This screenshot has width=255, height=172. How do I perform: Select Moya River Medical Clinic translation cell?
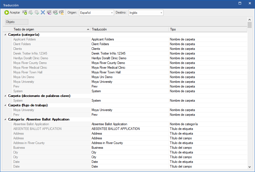coord(130,68)
